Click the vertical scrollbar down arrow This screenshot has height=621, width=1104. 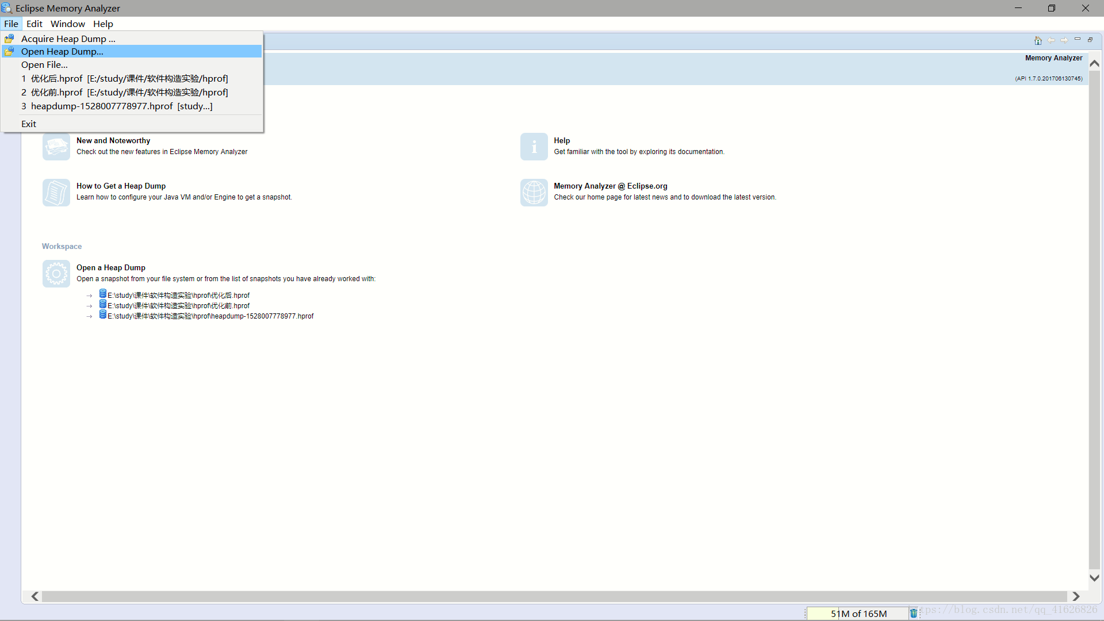[1095, 578]
